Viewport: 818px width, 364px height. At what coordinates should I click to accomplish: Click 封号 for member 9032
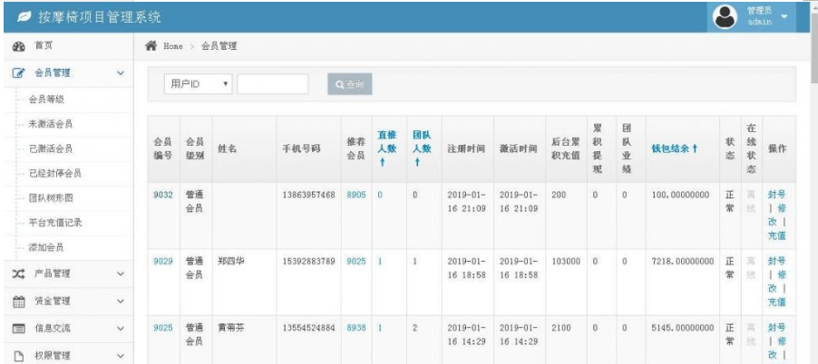pyautogui.click(x=777, y=195)
